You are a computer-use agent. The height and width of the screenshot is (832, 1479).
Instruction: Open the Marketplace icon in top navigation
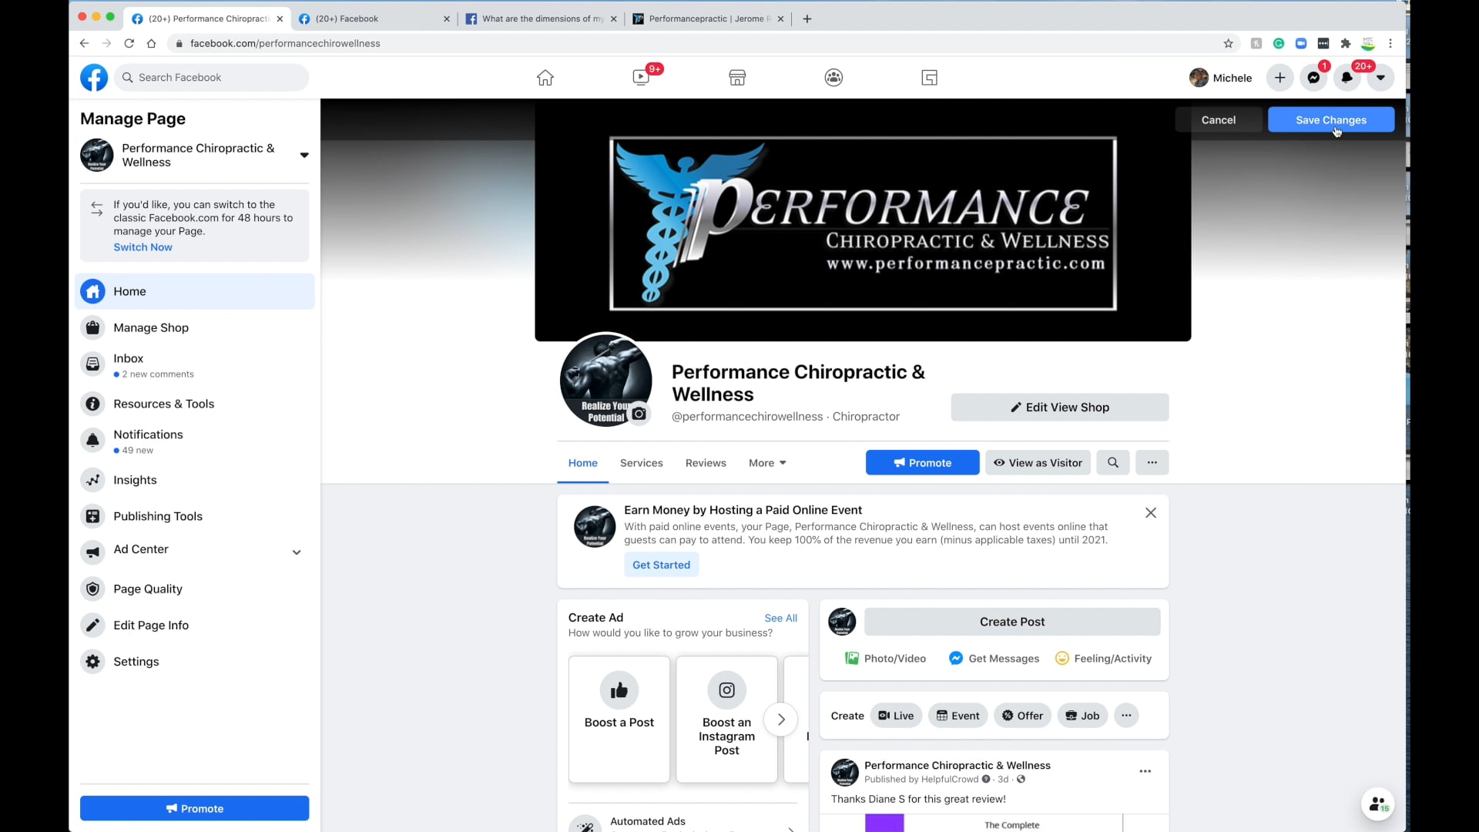737,77
